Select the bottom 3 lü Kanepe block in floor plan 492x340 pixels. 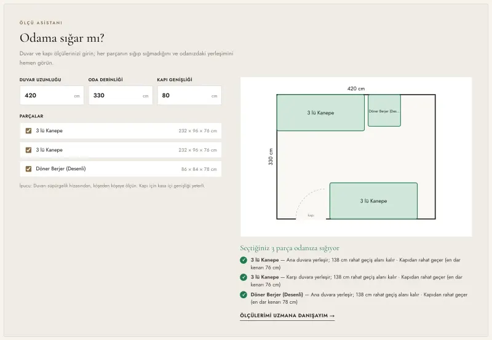(x=373, y=200)
